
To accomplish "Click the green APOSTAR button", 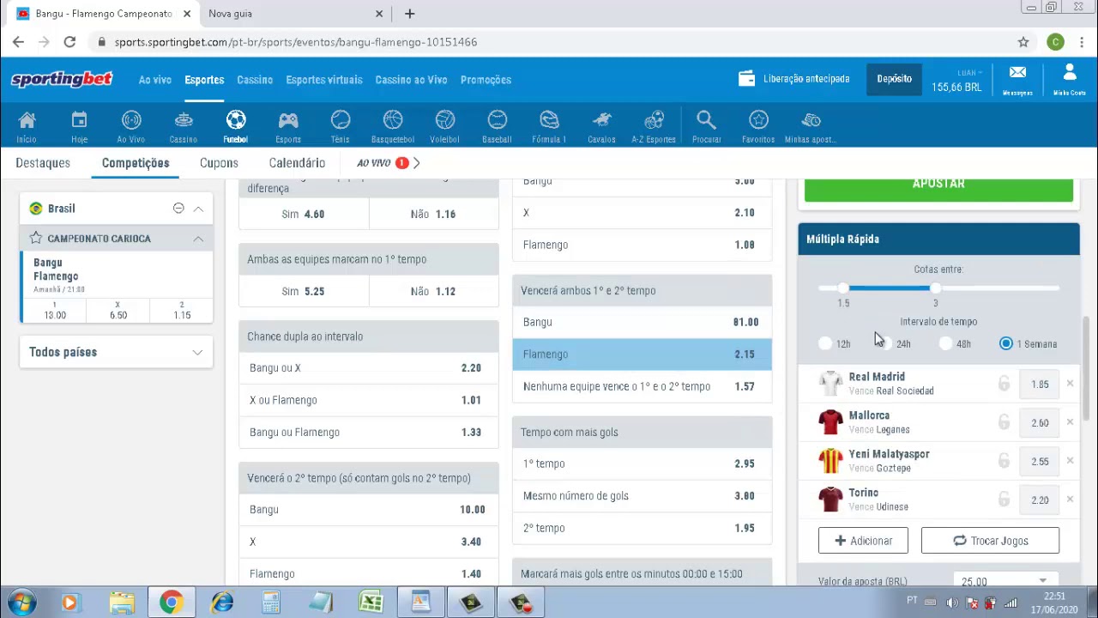I will tap(938, 189).
